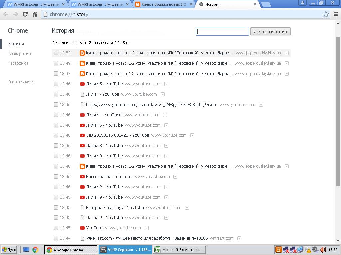The height and width of the screenshot is (255, 341).
Task: Click the YouTube icon beside Белые лилии
Action: tap(82, 177)
